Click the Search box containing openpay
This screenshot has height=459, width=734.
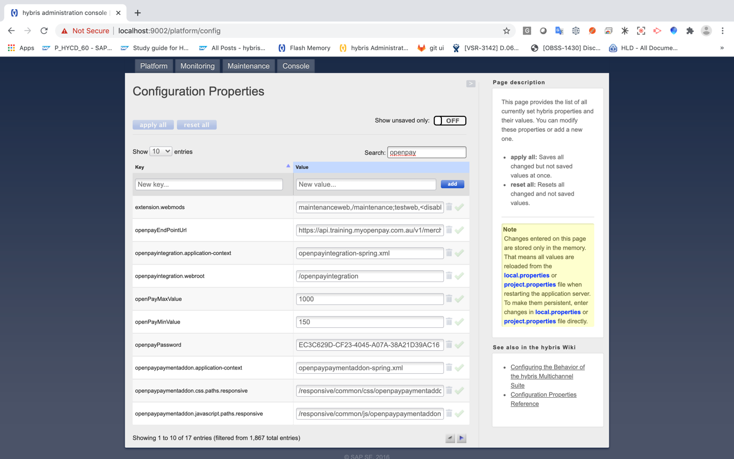(426, 152)
